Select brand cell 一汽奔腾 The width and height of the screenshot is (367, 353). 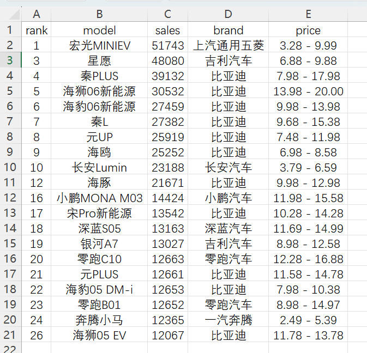[x=228, y=319]
